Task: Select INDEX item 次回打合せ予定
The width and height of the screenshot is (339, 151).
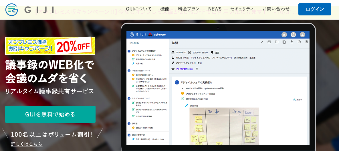Action: [139, 135]
